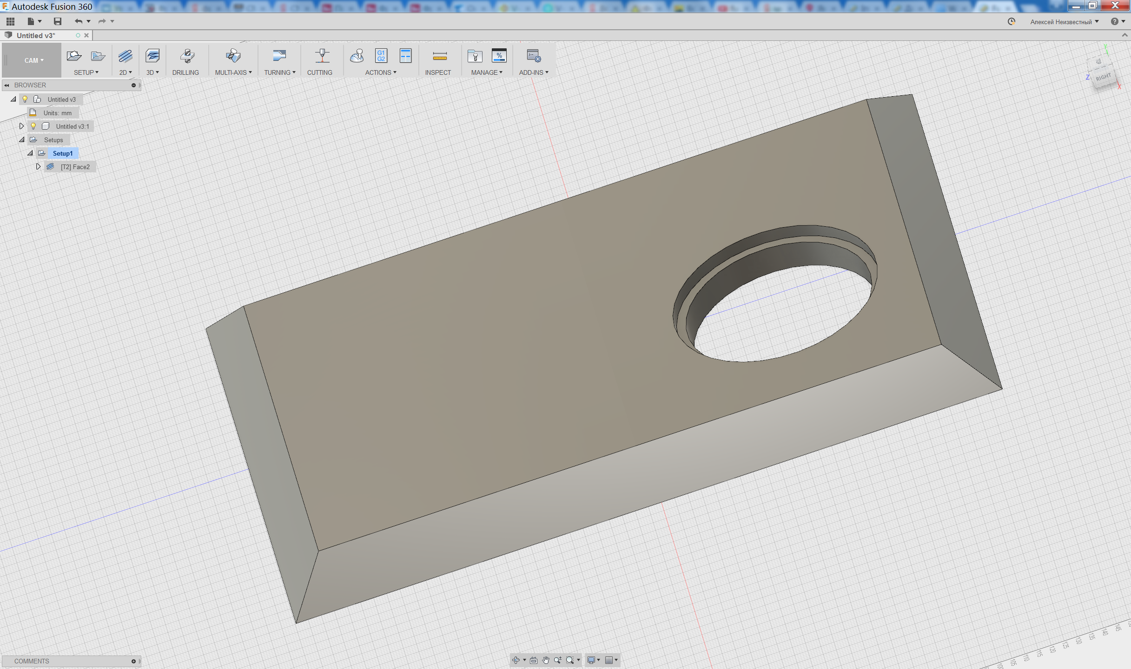Expand the Untitled v3:1 component node
Image resolution: width=1131 pixels, height=669 pixels.
tap(21, 126)
